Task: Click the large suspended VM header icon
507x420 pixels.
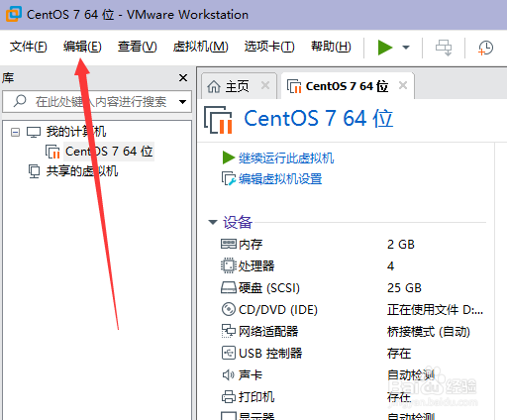Action: click(218, 120)
